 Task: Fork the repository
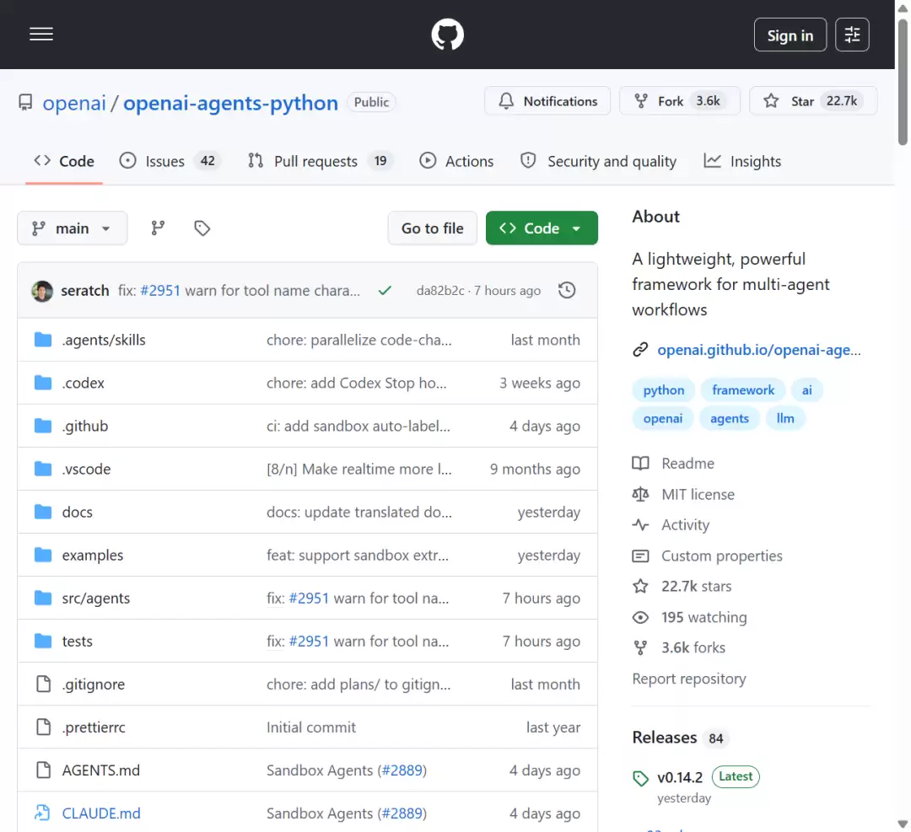pyautogui.click(x=680, y=101)
